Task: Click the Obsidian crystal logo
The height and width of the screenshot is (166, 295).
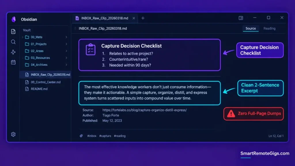Action: point(14,19)
